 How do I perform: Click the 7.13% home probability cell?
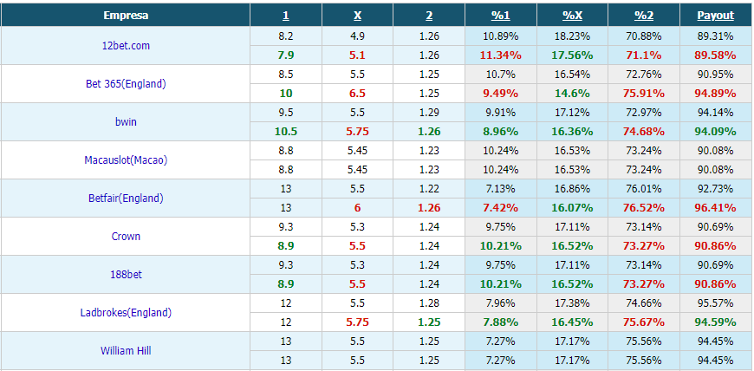coord(501,189)
